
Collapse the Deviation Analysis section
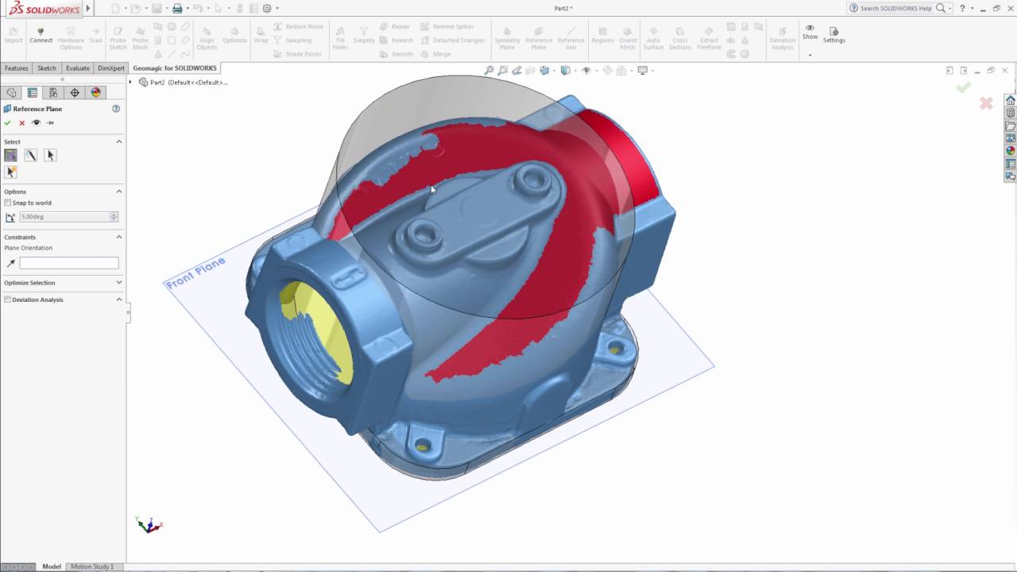pos(119,300)
